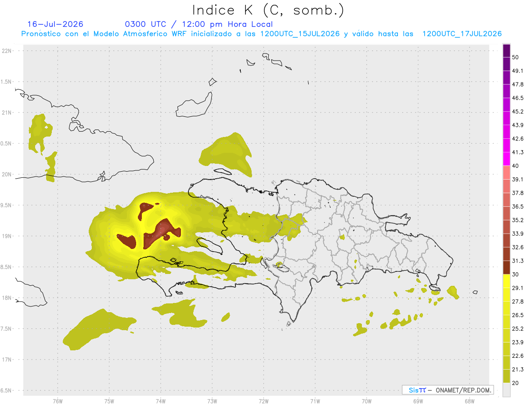Viewport: 527px width, 407px height.
Task: Click colorbar value "23.9"
Action: pyautogui.click(x=518, y=342)
